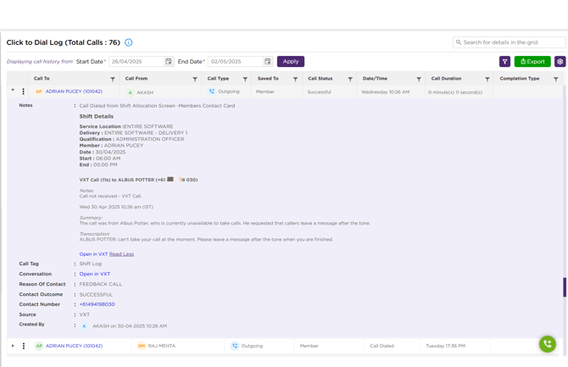The image size is (568, 367).
Task: Click the Call To column header
Action: coord(42,79)
